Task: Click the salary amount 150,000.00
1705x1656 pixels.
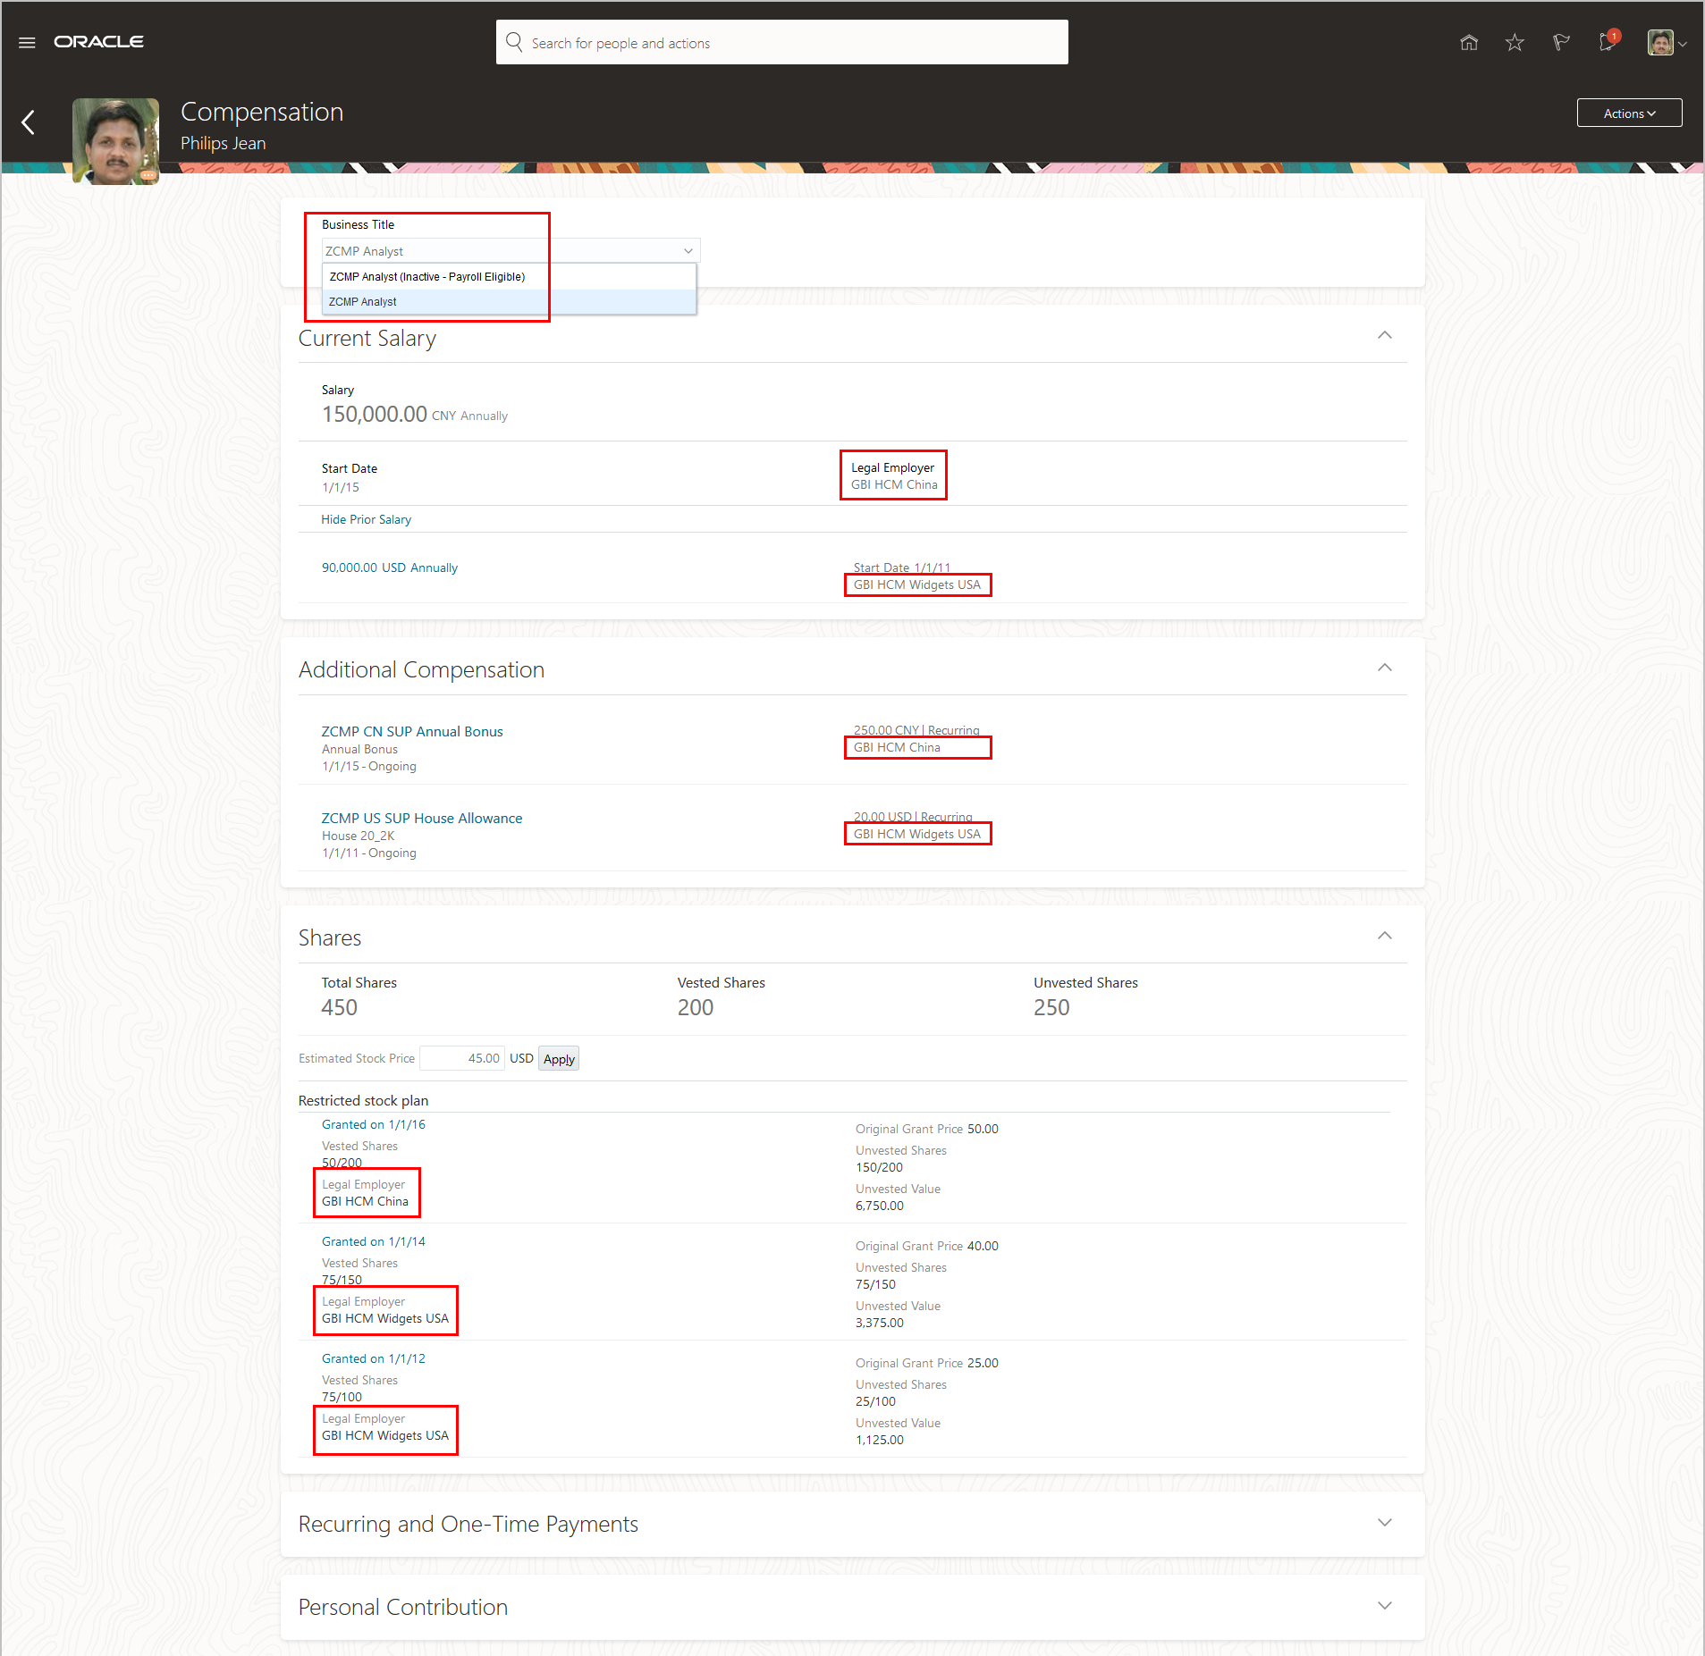Action: 375,414
